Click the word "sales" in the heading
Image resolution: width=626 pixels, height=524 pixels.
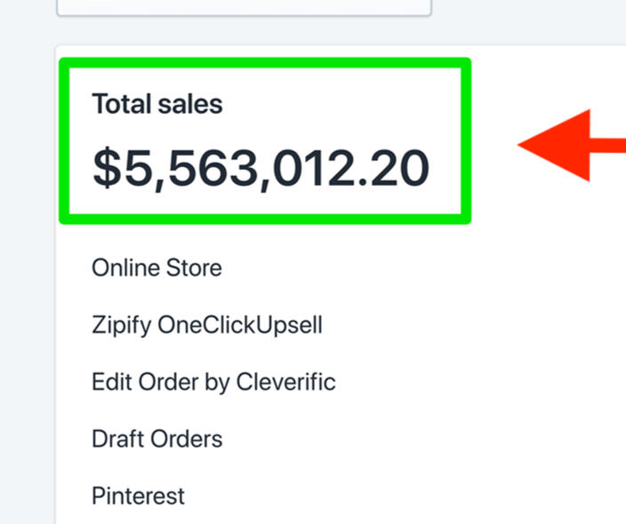coord(192,105)
